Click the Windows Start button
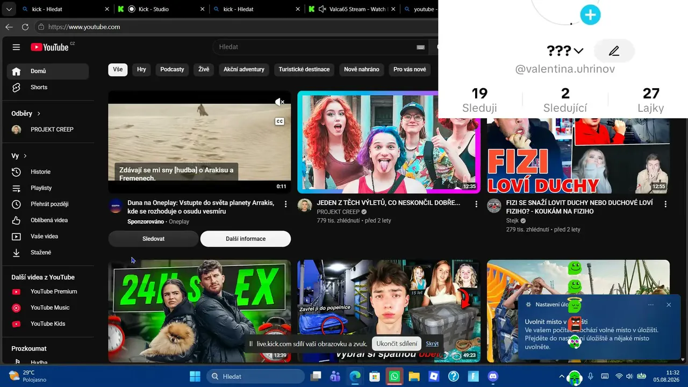688x387 pixels. pos(195,376)
